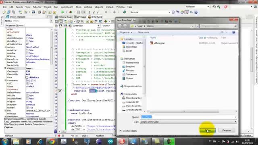Toggle the AlignWithMargins False checkbox
258x145 pixels.
(27, 38)
